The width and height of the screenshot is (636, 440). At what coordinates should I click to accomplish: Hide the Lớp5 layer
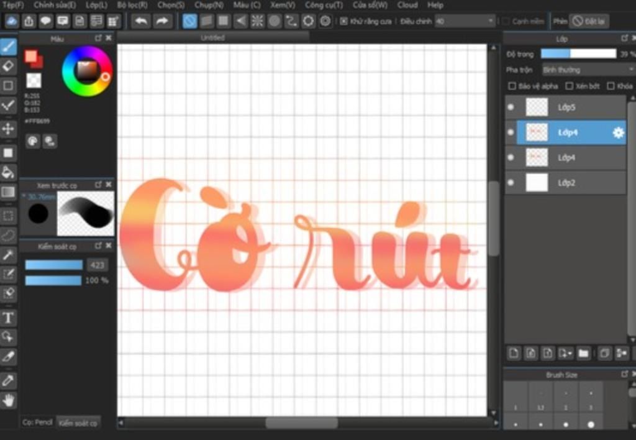pyautogui.click(x=511, y=107)
